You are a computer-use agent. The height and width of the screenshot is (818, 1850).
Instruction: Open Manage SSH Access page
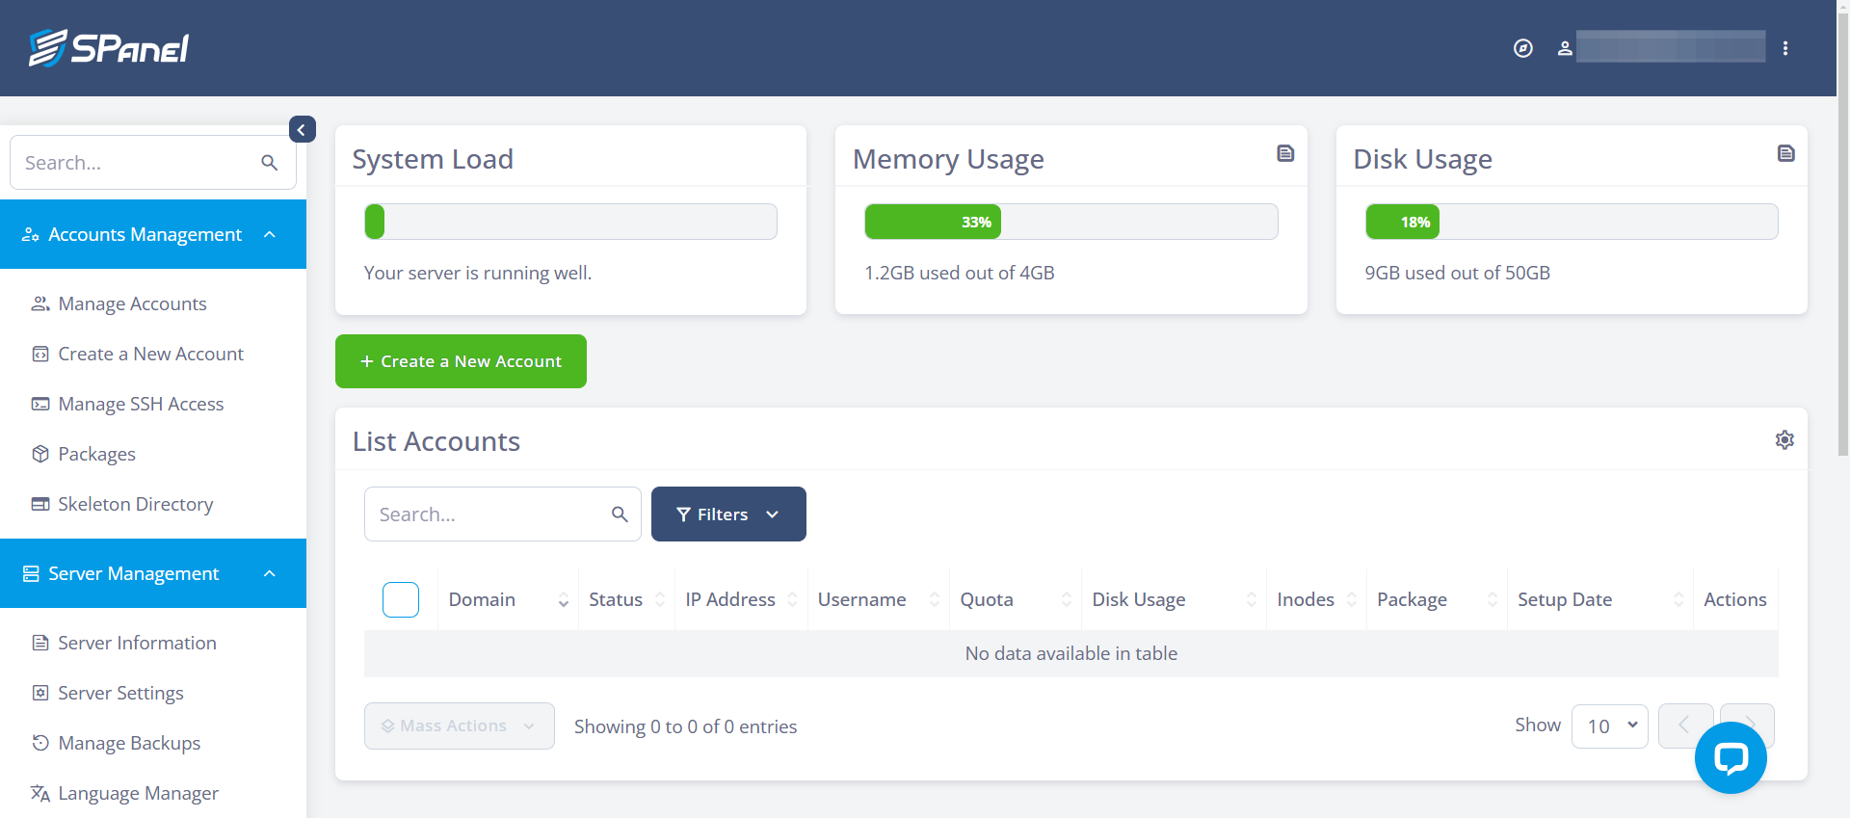(x=141, y=404)
